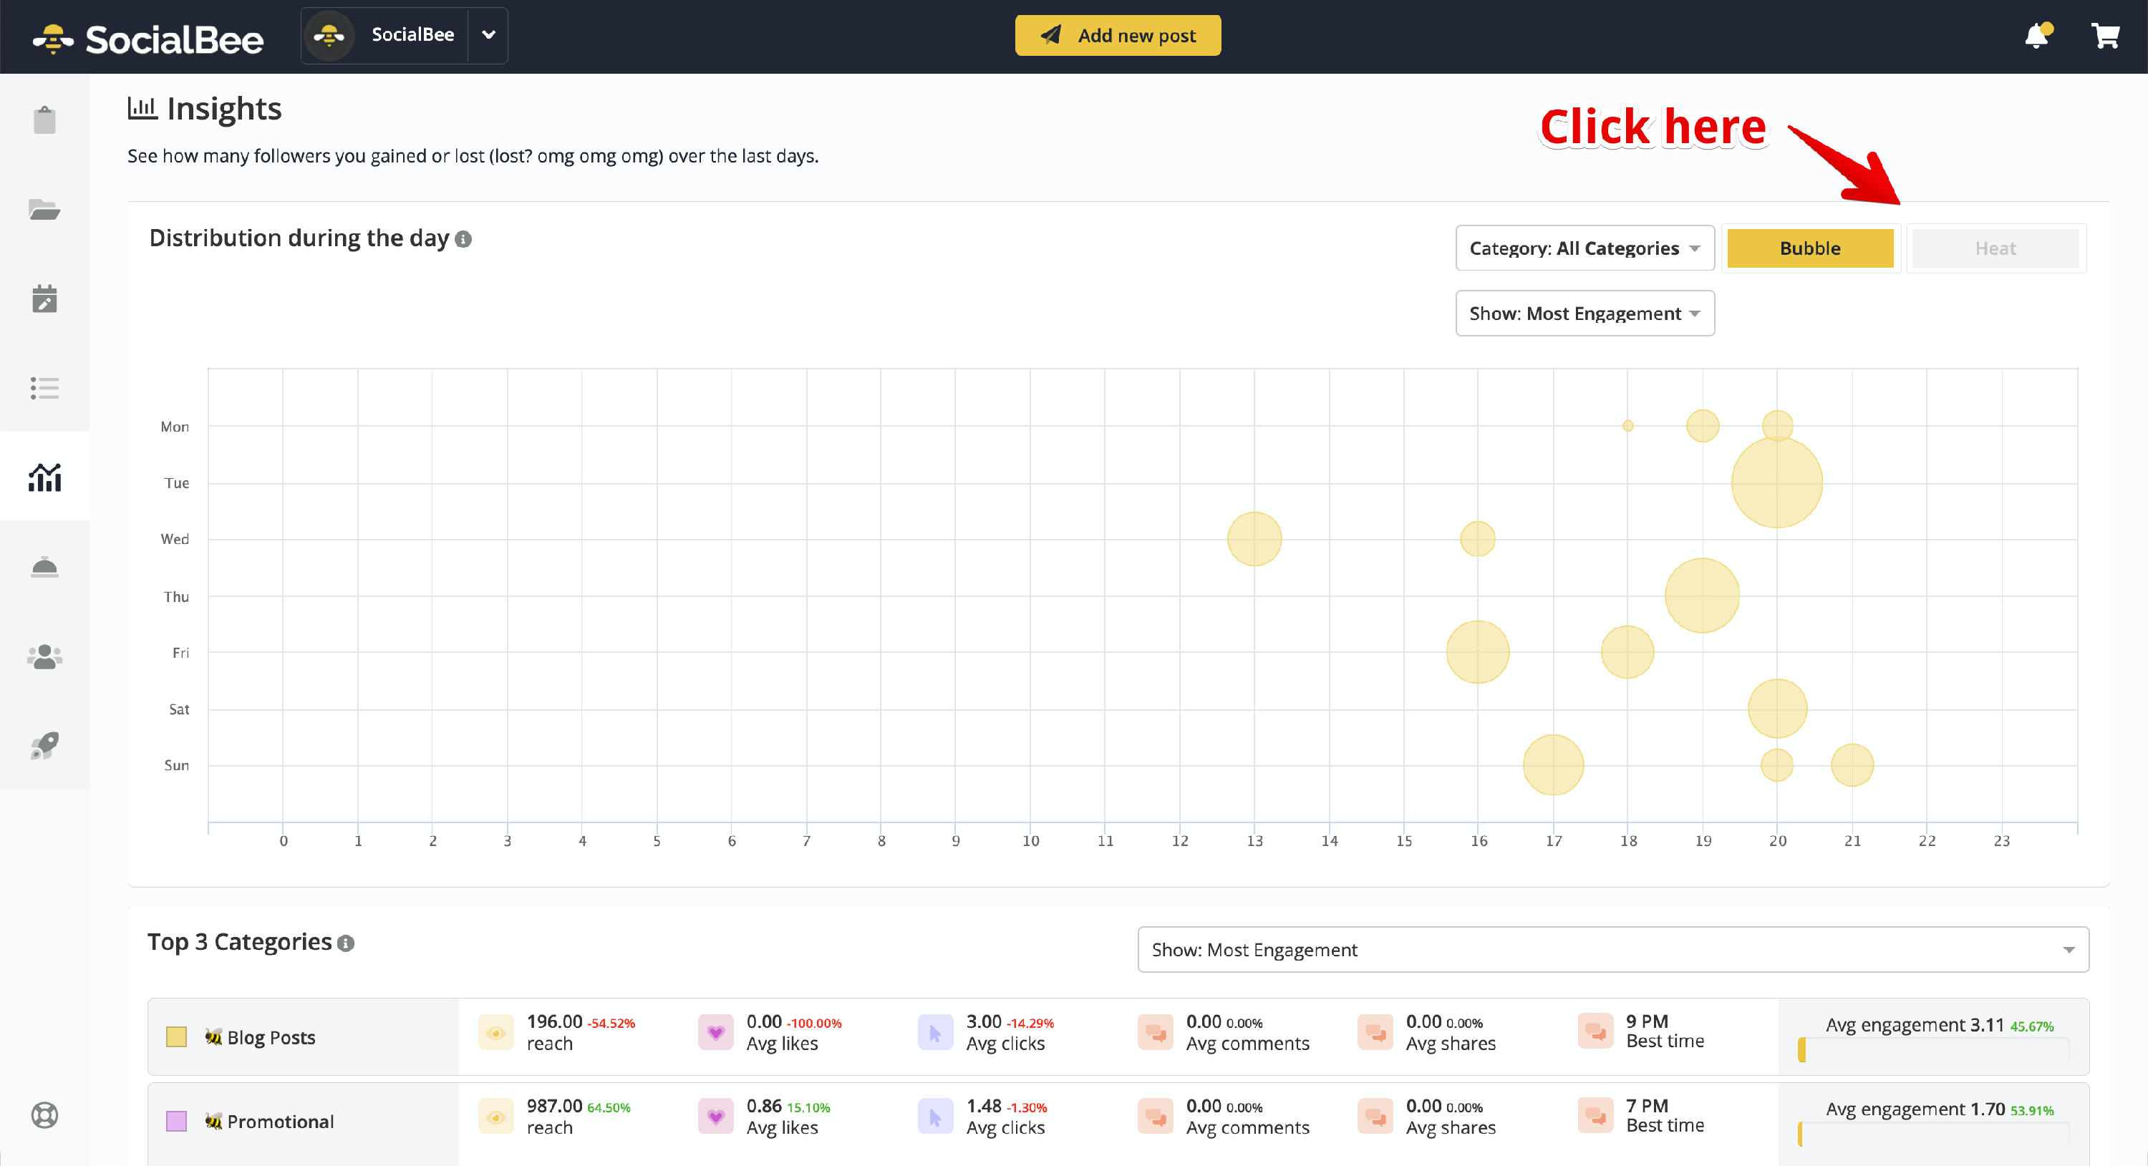2148x1166 pixels.
Task: Click the Blog Posts category name
Action: pyautogui.click(x=271, y=1038)
